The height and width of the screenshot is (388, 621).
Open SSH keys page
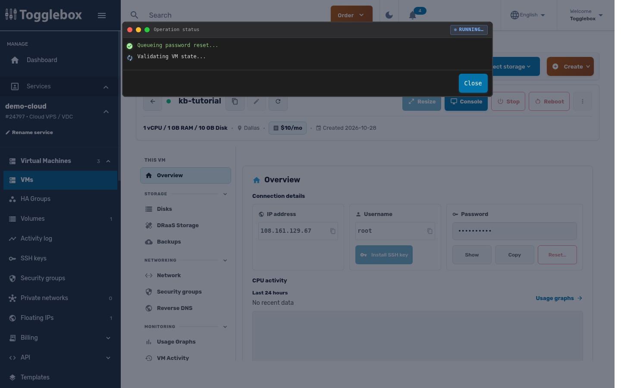click(60, 258)
